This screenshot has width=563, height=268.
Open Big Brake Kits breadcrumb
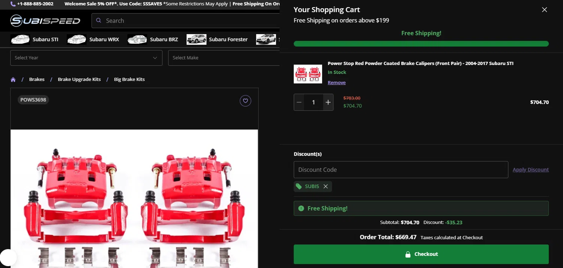coord(129,79)
